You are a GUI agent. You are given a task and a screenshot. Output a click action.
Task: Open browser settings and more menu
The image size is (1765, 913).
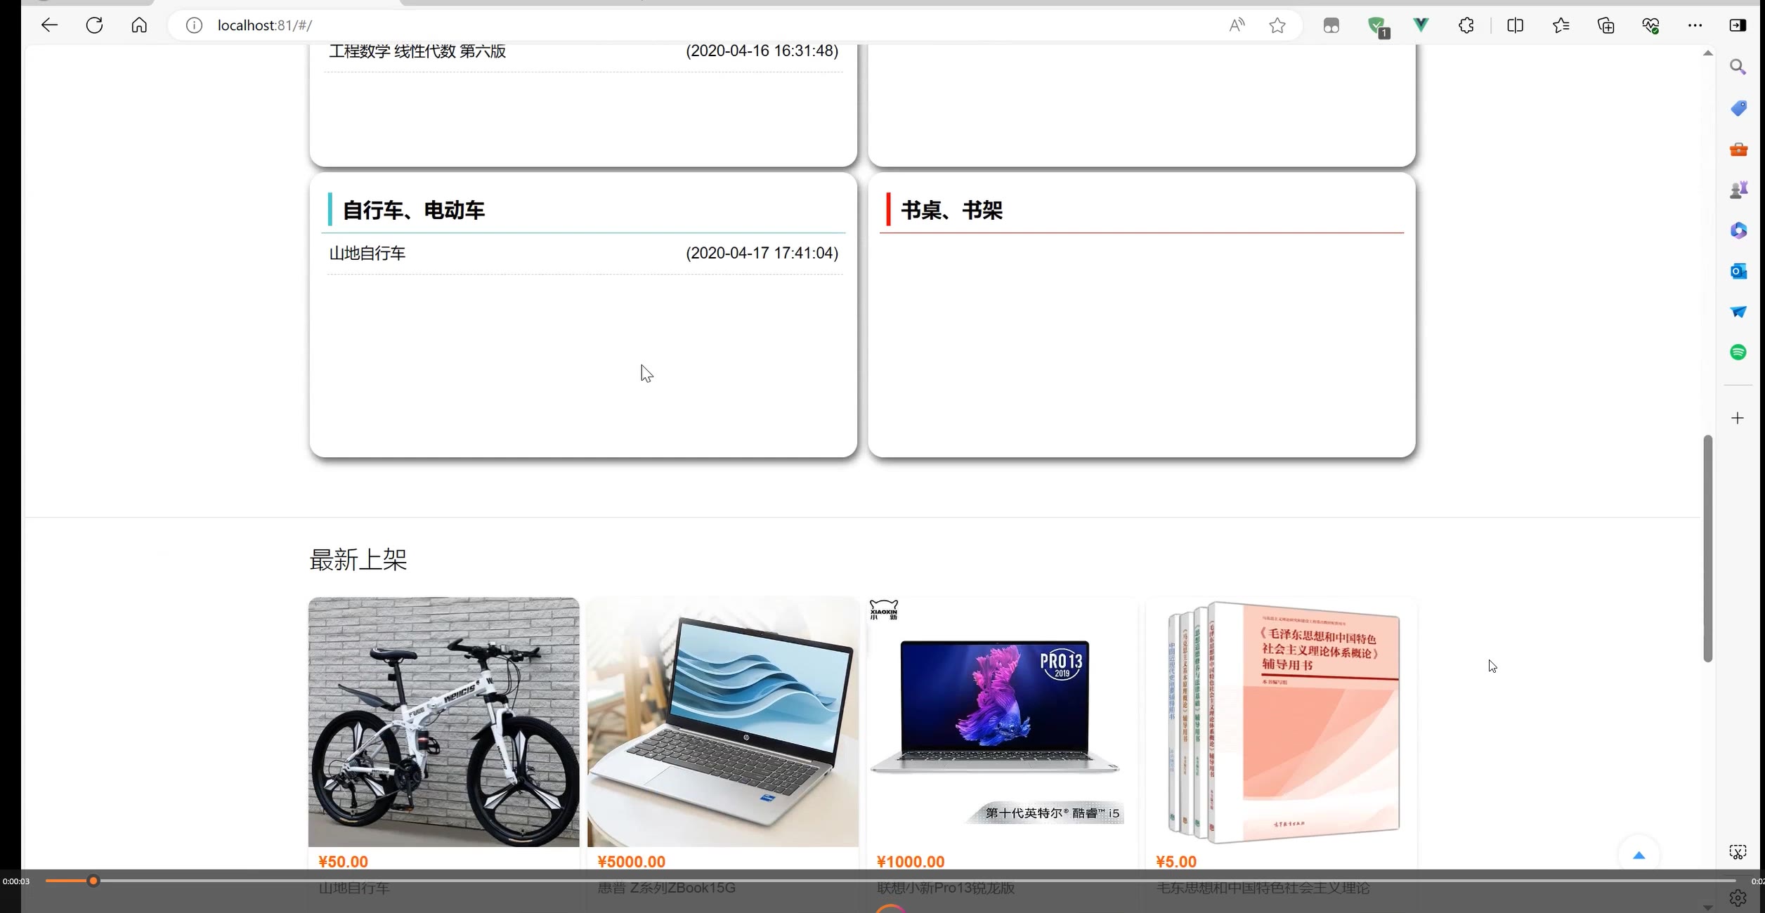coord(1695,26)
